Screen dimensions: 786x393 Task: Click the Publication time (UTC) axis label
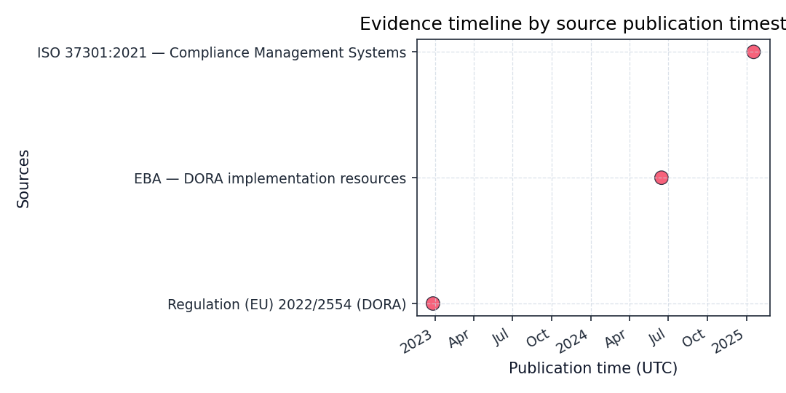pos(593,368)
